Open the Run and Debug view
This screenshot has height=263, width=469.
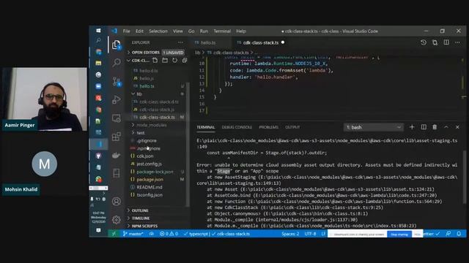coord(117,99)
